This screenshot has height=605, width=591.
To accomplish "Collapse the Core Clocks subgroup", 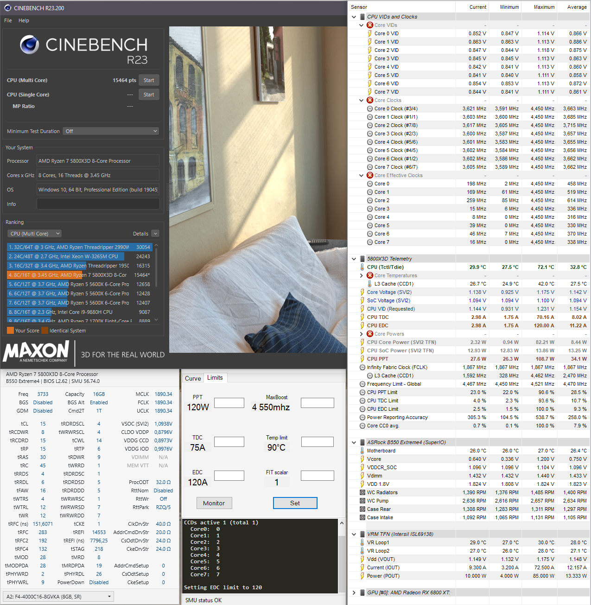I will click(x=362, y=100).
